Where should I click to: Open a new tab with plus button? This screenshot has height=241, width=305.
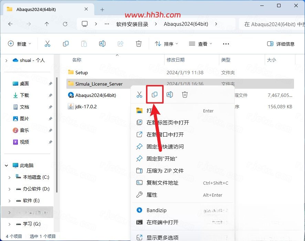102,10
